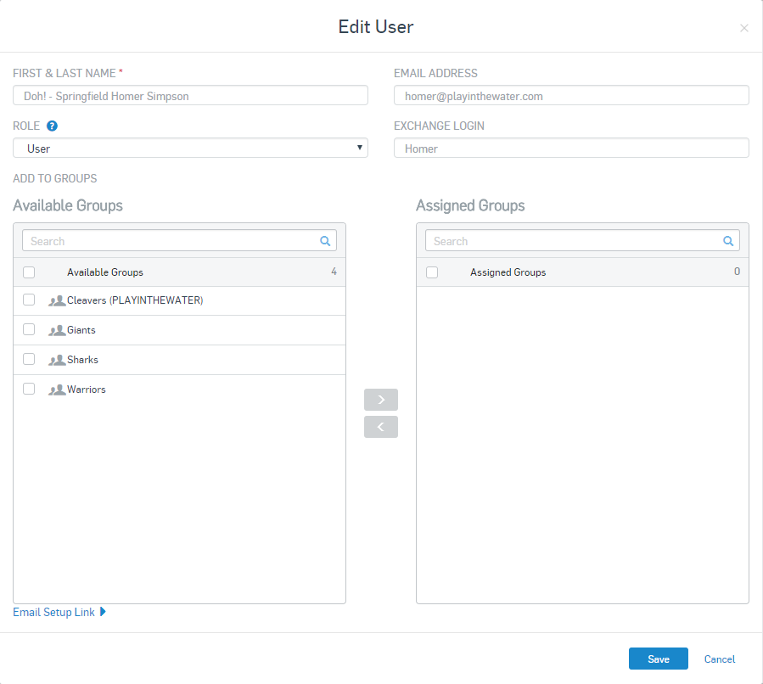Toggle the Assigned Groups header checkbox
The image size is (763, 684).
(432, 272)
